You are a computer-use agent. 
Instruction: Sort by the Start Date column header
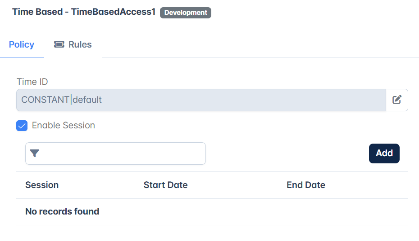(x=166, y=185)
